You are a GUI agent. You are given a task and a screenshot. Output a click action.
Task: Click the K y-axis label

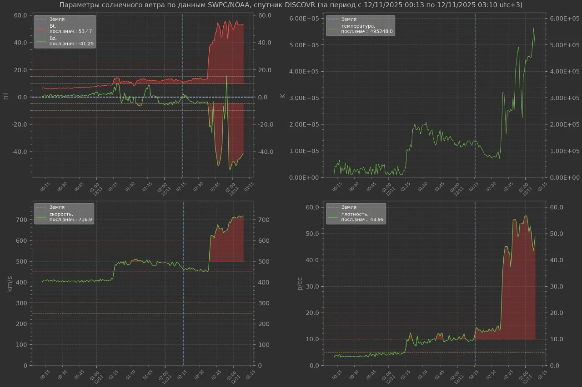[282, 96]
